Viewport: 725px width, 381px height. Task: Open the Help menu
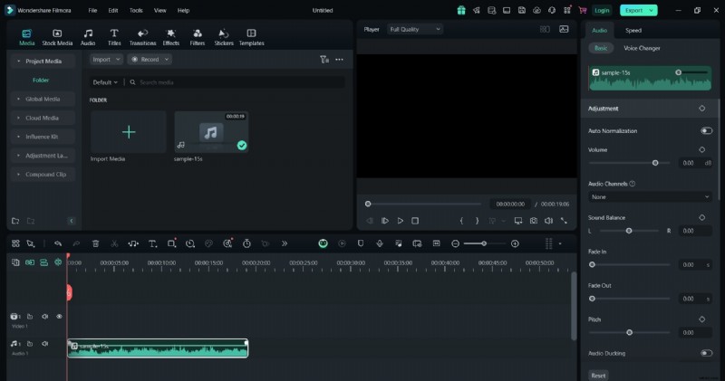point(184,10)
